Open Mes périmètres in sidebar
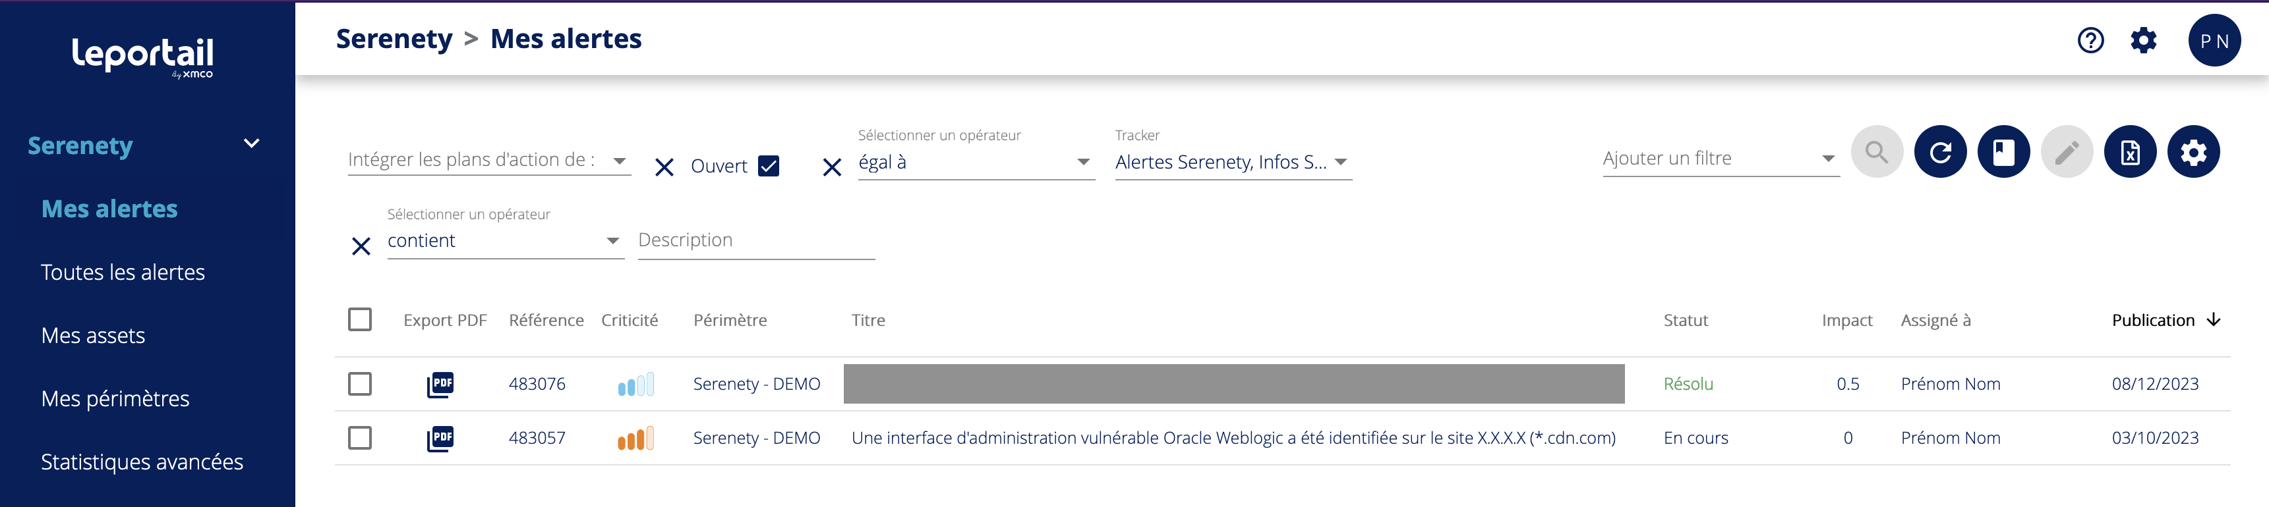Viewport: 2269px width, 507px height. click(x=115, y=400)
